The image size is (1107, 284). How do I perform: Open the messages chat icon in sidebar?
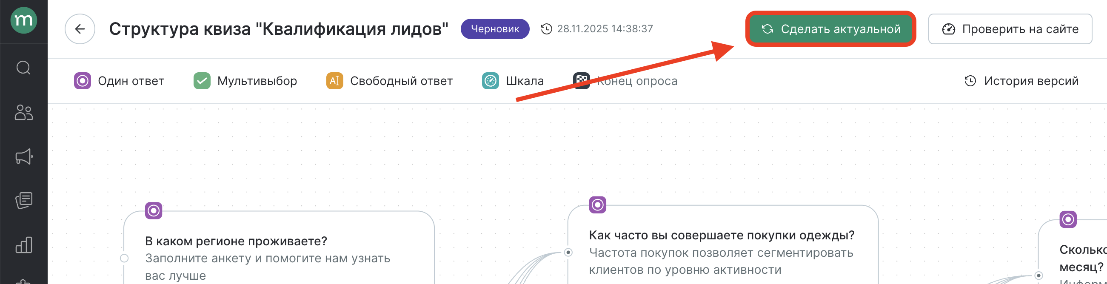24,201
